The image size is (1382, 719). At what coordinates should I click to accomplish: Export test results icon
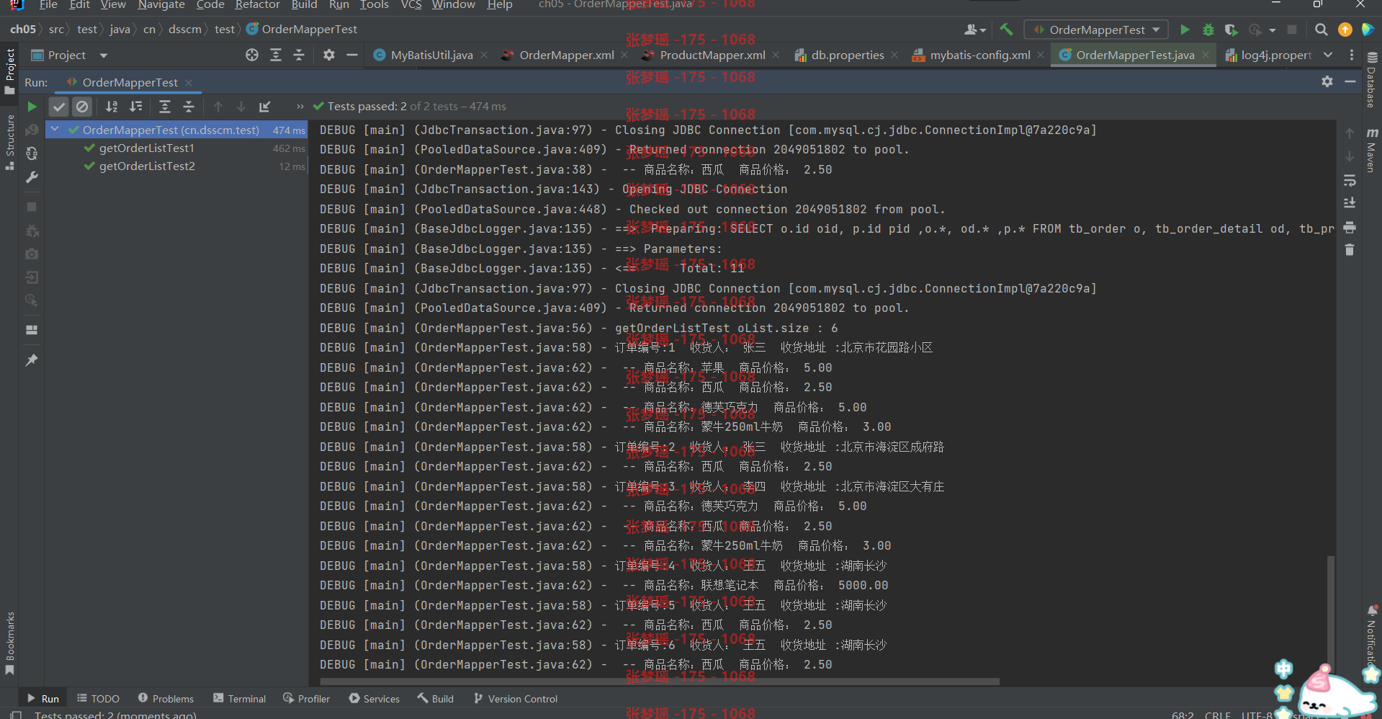tap(265, 107)
